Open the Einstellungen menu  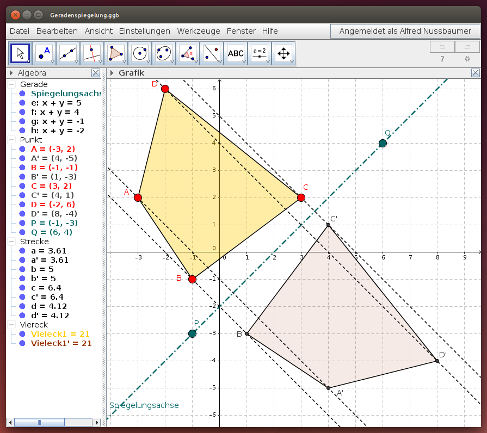click(x=145, y=31)
